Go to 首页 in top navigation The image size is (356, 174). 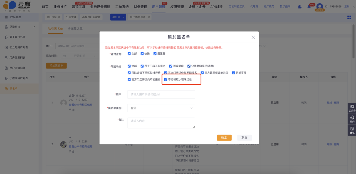click(x=45, y=7)
